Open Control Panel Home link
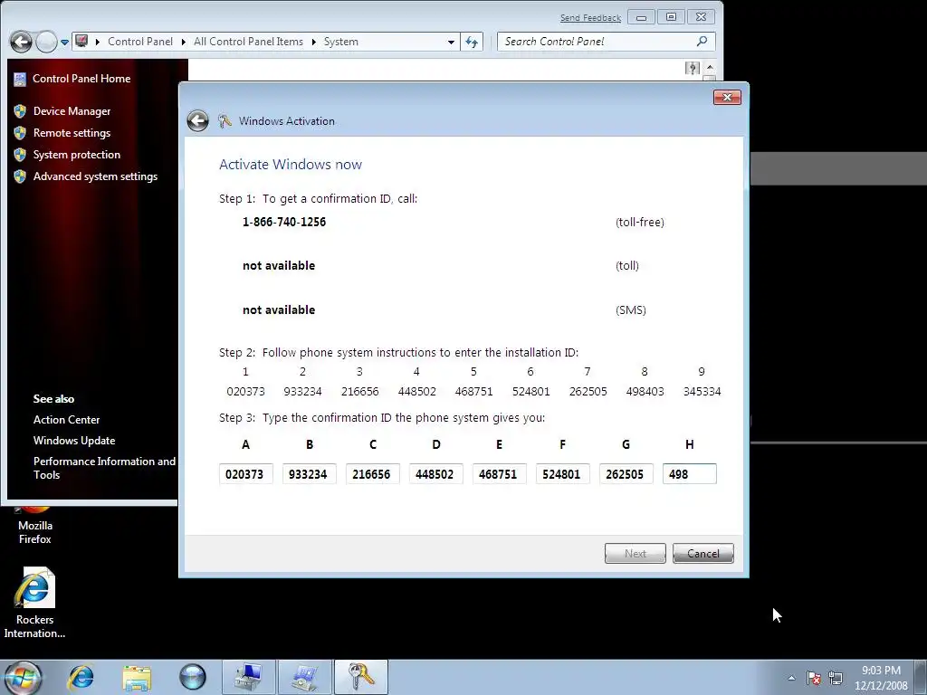Image resolution: width=927 pixels, height=695 pixels. (81, 79)
